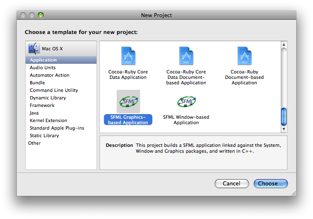The image size is (313, 219).
Task: Click the window resize grip corner
Action: pyautogui.click(x=293, y=193)
